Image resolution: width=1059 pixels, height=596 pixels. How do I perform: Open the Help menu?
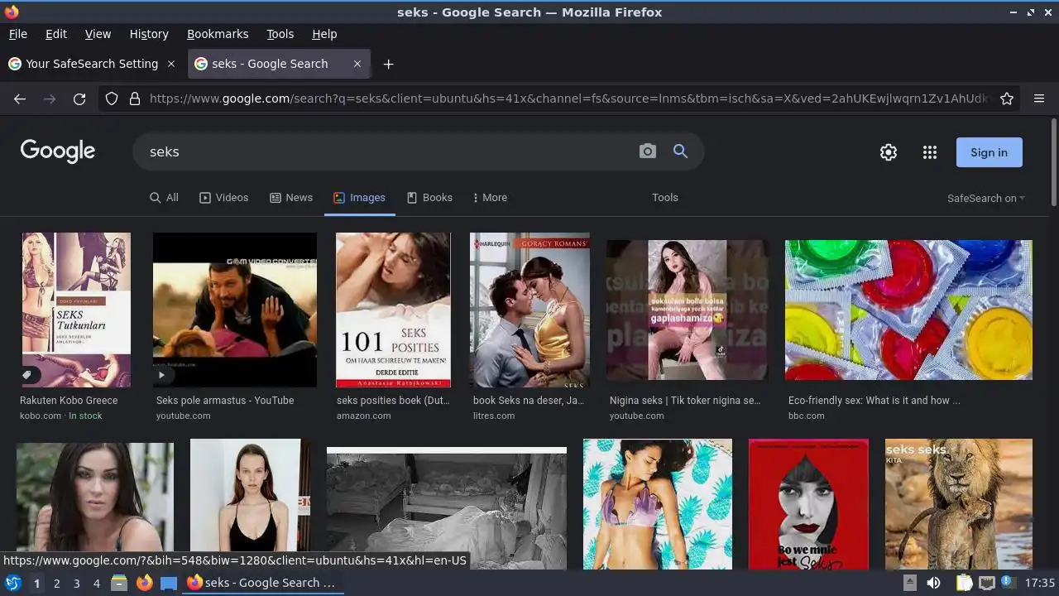click(324, 34)
